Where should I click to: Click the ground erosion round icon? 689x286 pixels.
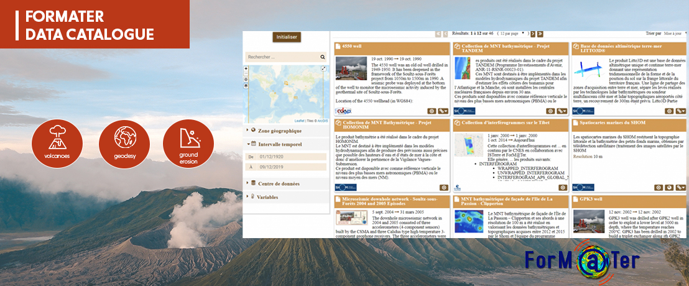pyautogui.click(x=188, y=144)
